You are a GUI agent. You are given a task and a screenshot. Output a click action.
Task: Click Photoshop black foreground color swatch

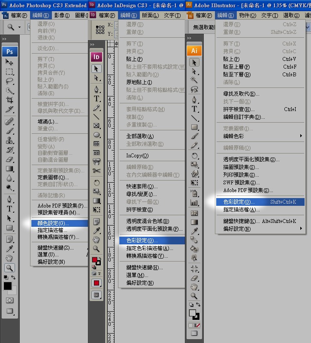coord(8,286)
